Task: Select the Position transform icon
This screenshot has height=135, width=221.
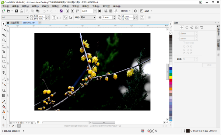Action: (x=182, y=27)
